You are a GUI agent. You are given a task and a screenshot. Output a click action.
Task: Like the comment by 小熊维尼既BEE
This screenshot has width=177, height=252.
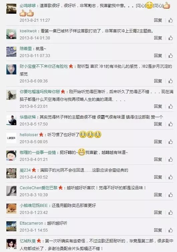170,213
